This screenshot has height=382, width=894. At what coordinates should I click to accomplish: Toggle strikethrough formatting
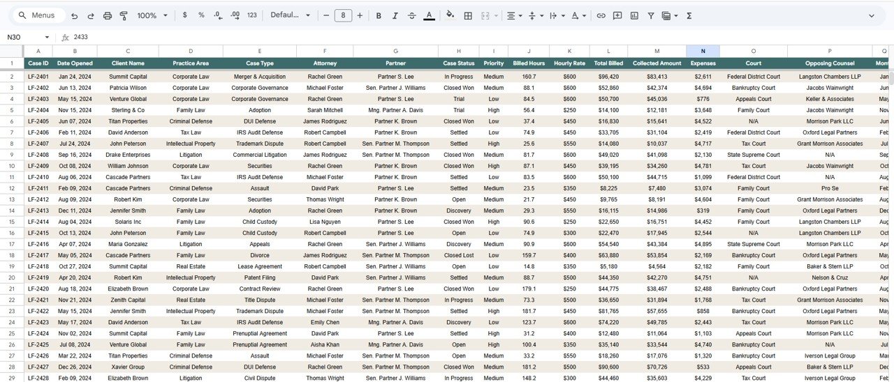[411, 15]
